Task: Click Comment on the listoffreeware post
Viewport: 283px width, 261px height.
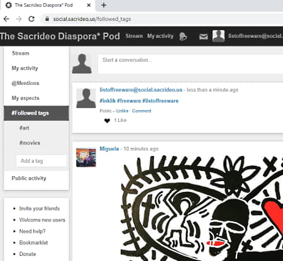Action: tap(141, 111)
